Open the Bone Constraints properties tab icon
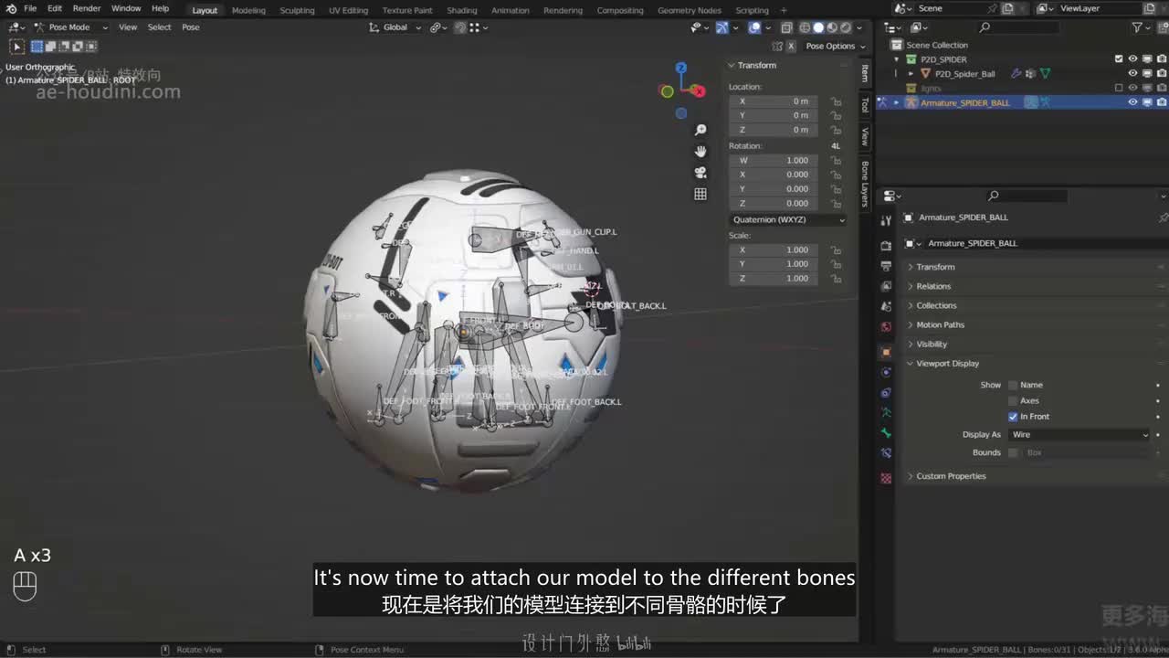This screenshot has height=658, width=1169. 886,453
